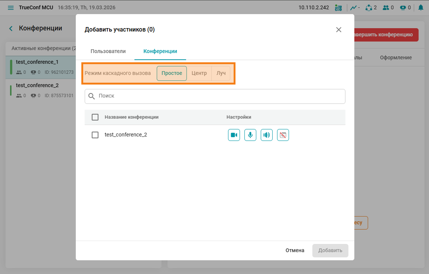Image resolution: width=429 pixels, height=274 pixels.
Task: Check the test_conference_2 checkbox
Action: point(95,135)
